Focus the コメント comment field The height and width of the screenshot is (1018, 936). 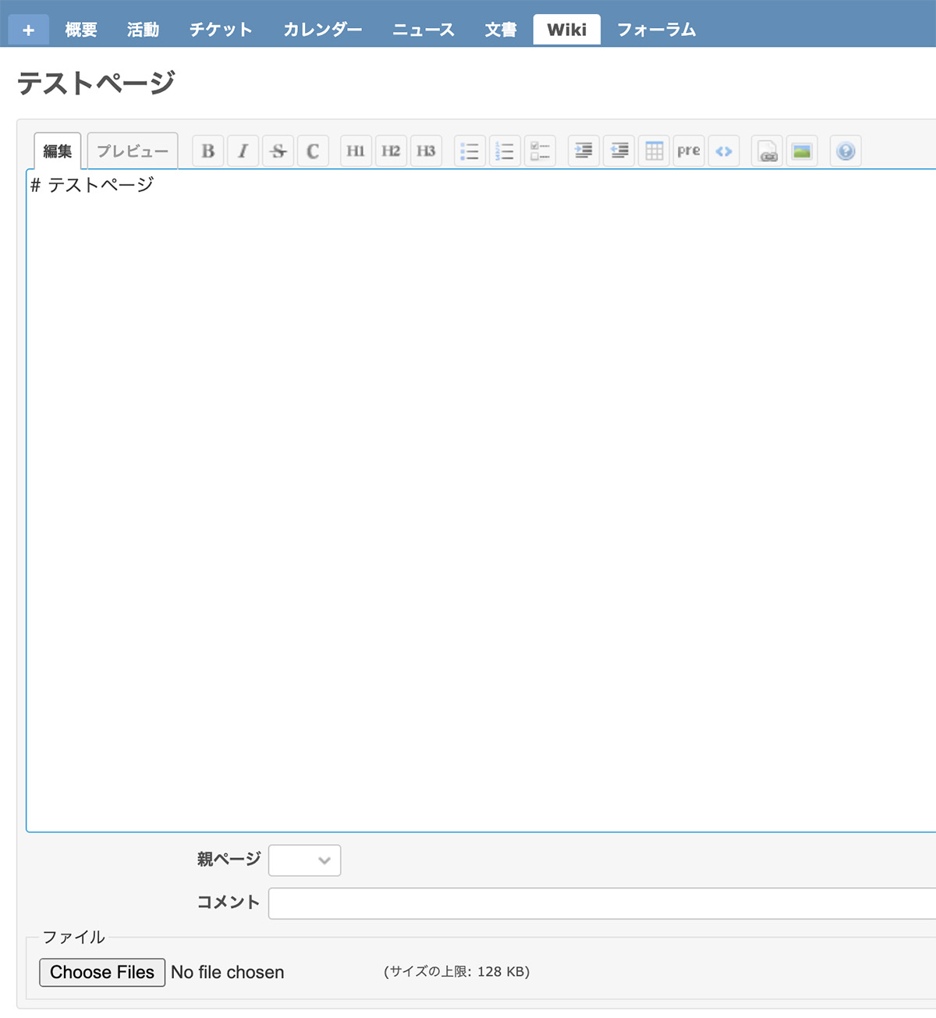[x=602, y=903]
